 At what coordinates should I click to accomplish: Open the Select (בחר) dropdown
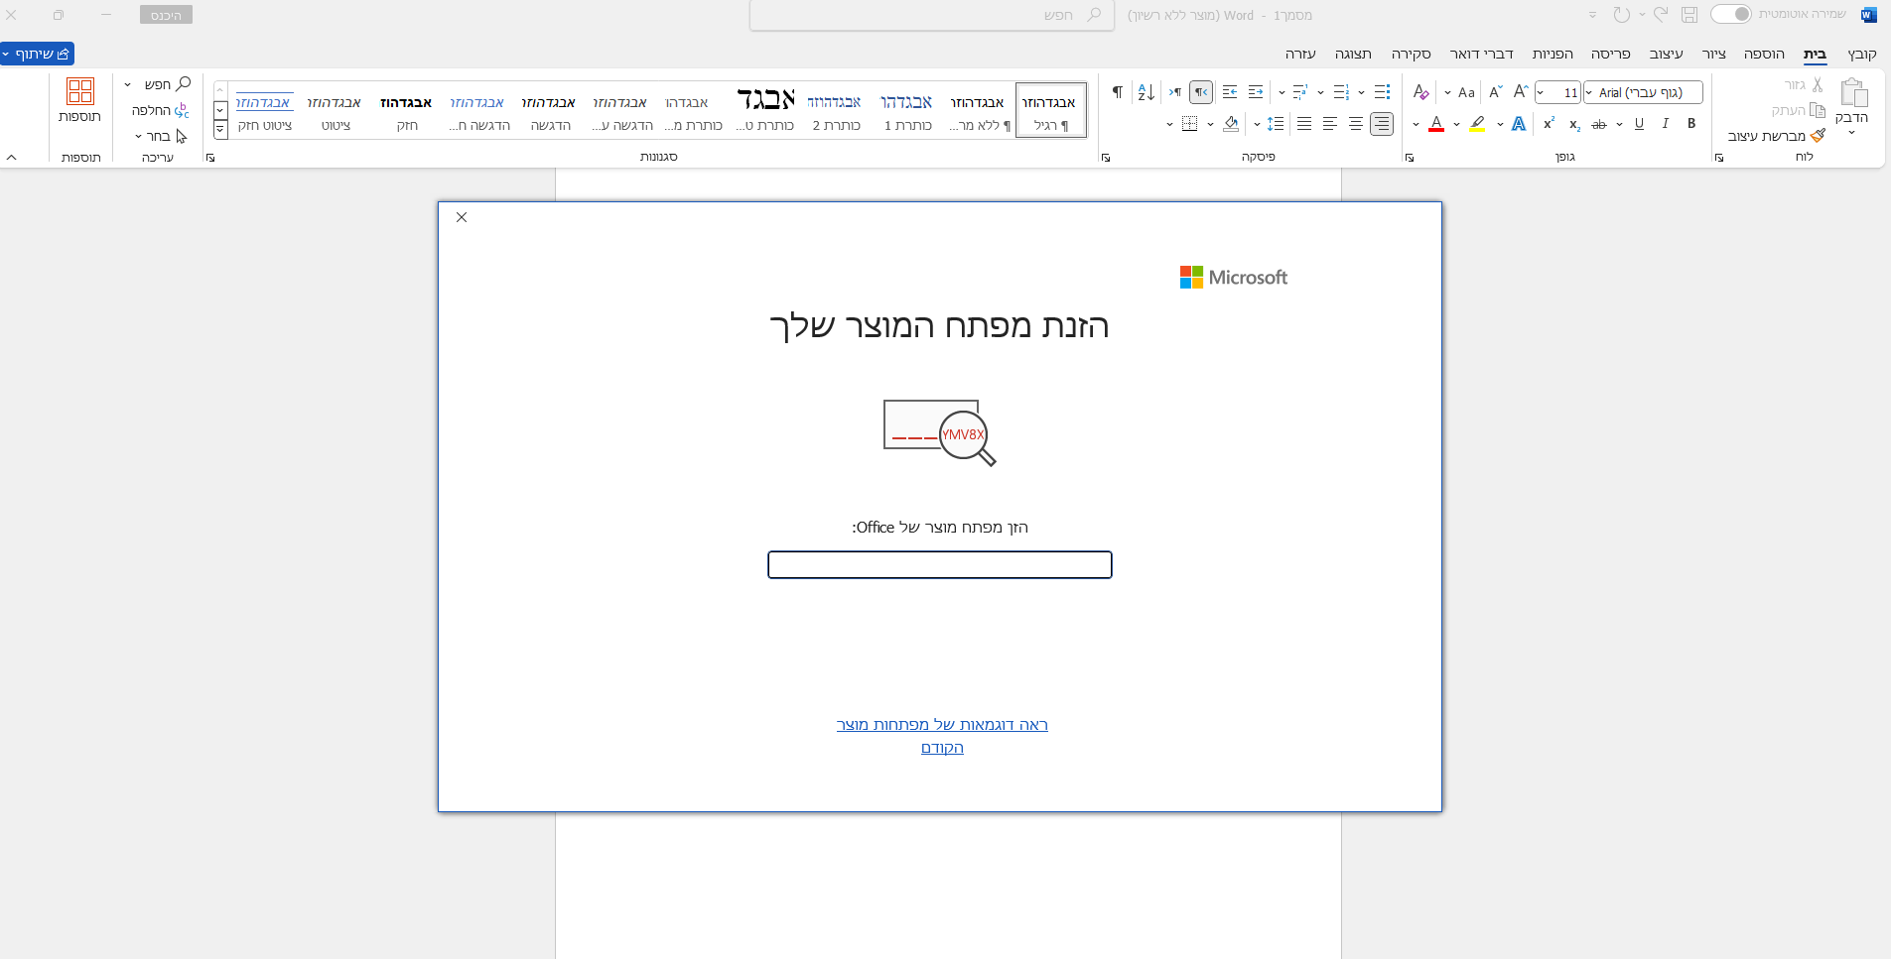point(161,136)
